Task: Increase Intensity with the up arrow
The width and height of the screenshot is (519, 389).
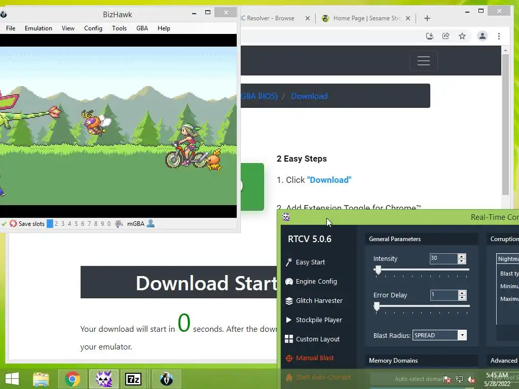Action: click(462, 256)
